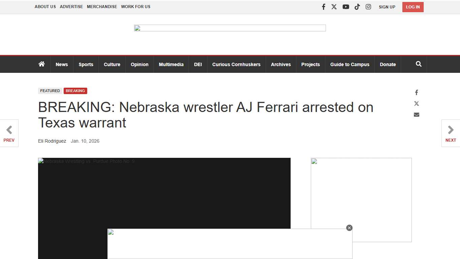Open the Daily Nebraskan Facebook page icon
Viewport: 460px width, 259px height.
click(x=323, y=6)
